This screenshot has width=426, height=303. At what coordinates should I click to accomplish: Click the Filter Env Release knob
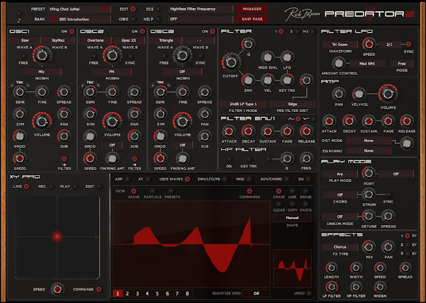tap(306, 132)
